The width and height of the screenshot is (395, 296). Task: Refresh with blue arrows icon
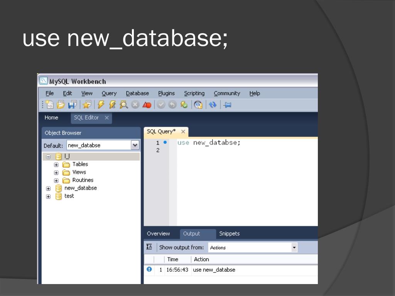coord(213,104)
